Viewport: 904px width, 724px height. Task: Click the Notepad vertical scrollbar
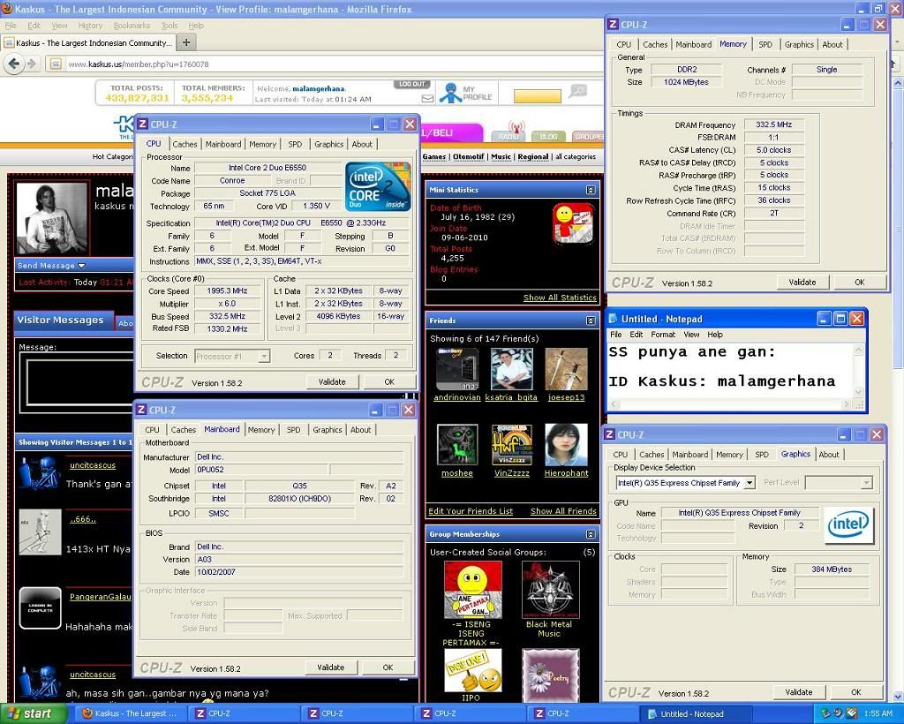point(858,369)
